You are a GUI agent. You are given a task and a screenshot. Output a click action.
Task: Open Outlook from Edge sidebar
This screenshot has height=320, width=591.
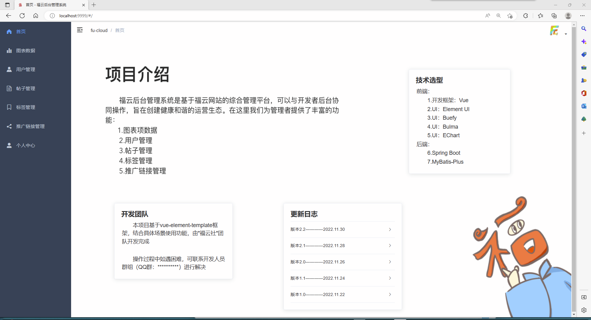(584, 106)
